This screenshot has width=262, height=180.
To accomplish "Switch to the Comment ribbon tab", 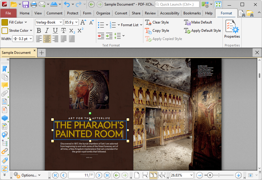I will [54, 13].
